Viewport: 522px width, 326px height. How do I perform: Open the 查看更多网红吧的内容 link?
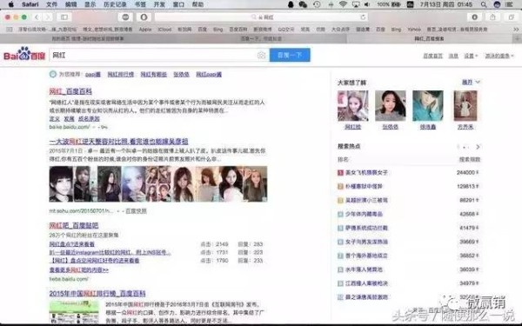(x=79, y=269)
